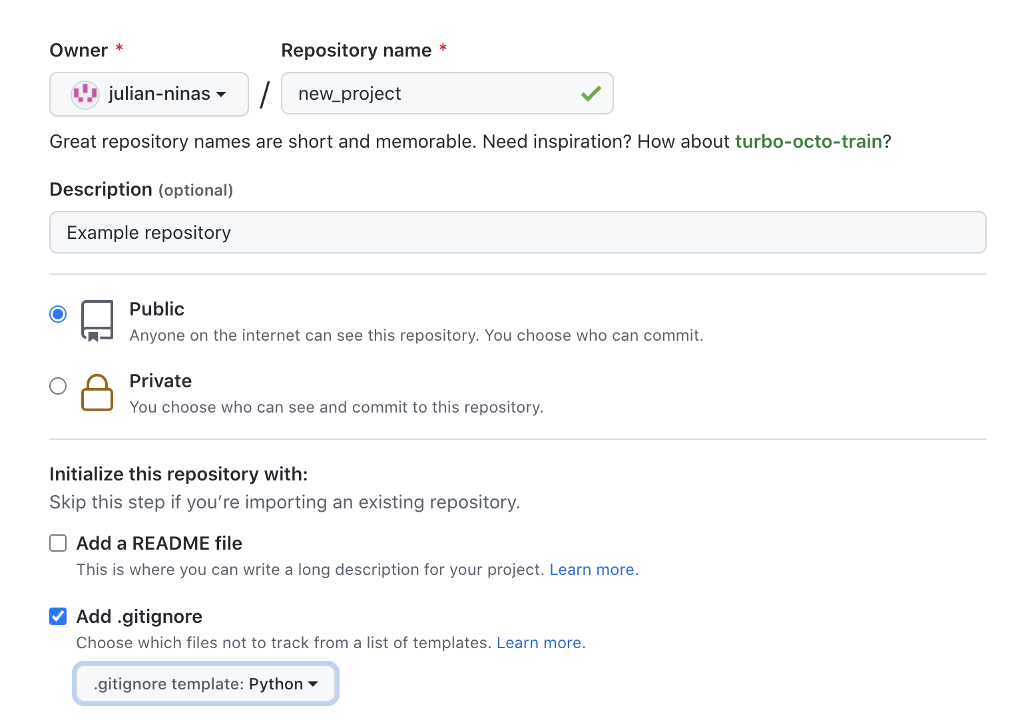Image resolution: width=1016 pixels, height=728 pixels.
Task: Click the julian-ninas avatar icon
Action: click(85, 94)
